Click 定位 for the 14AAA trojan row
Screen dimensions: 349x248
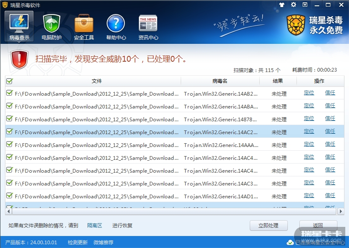[x=309, y=144]
